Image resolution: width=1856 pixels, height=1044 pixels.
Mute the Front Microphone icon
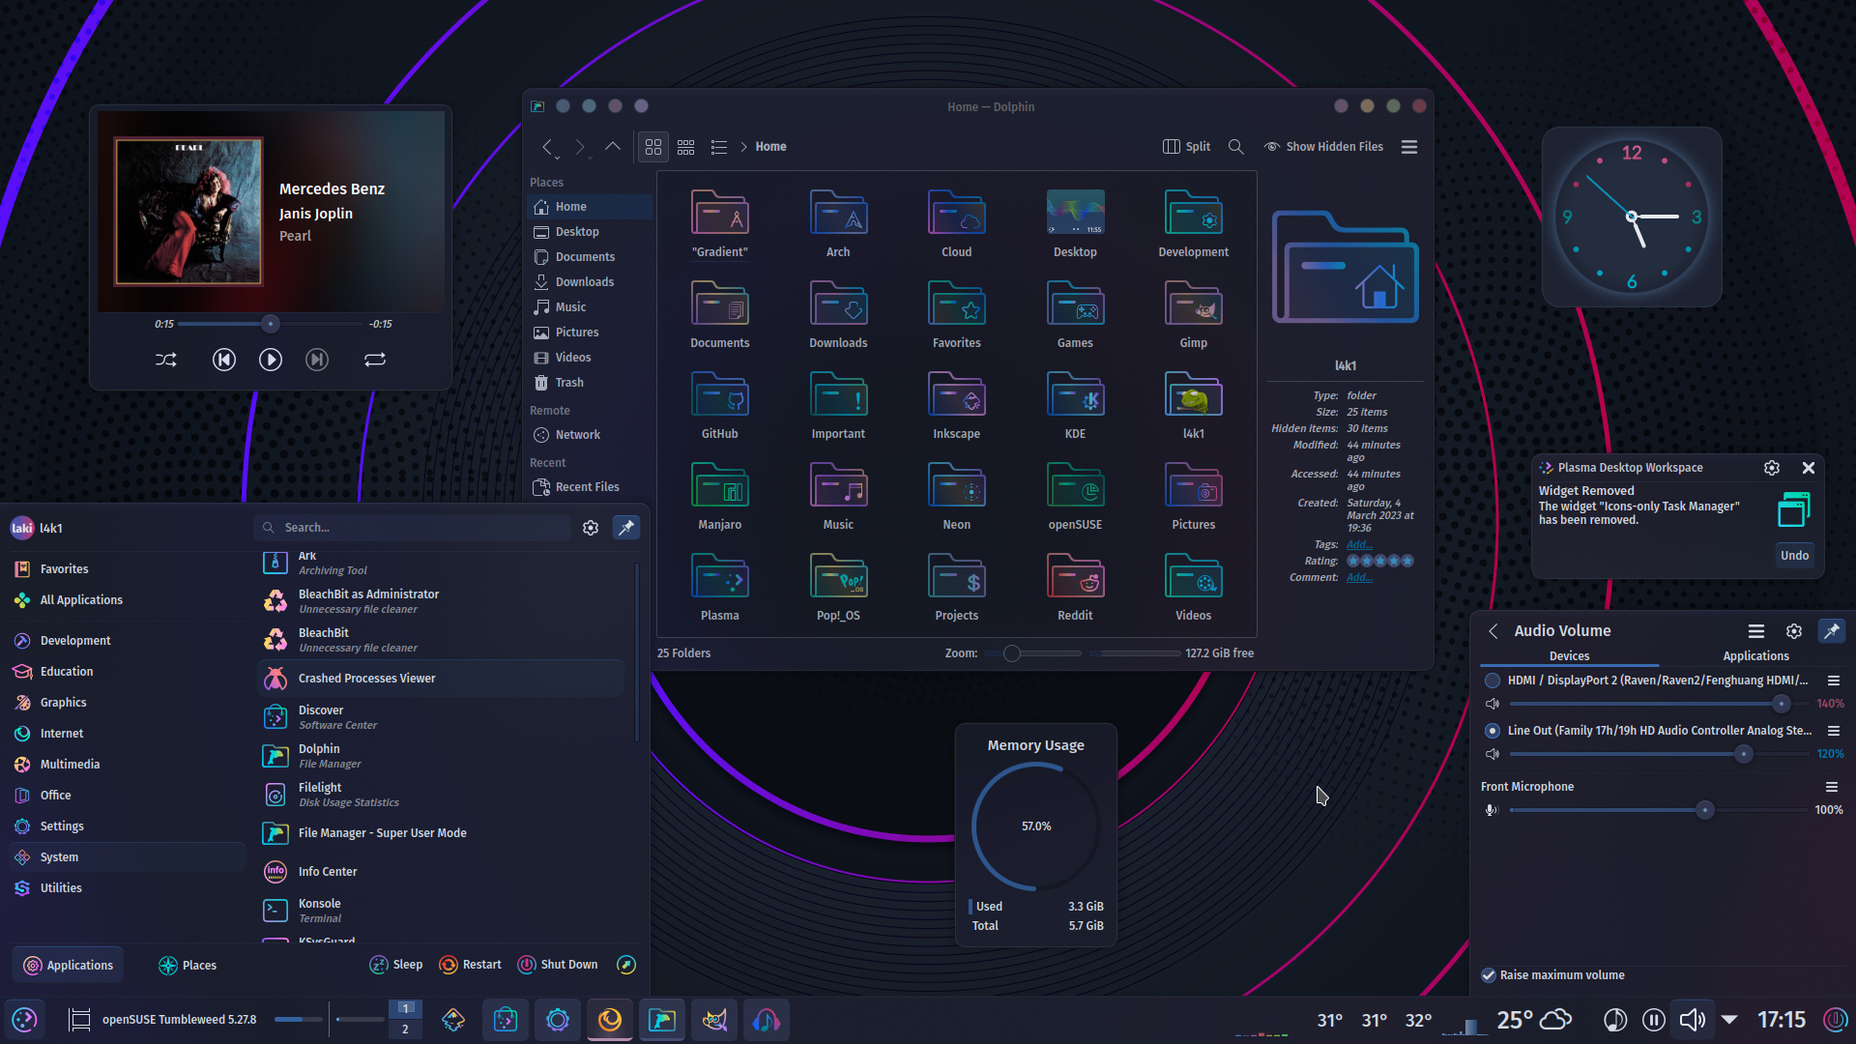pyautogui.click(x=1492, y=810)
